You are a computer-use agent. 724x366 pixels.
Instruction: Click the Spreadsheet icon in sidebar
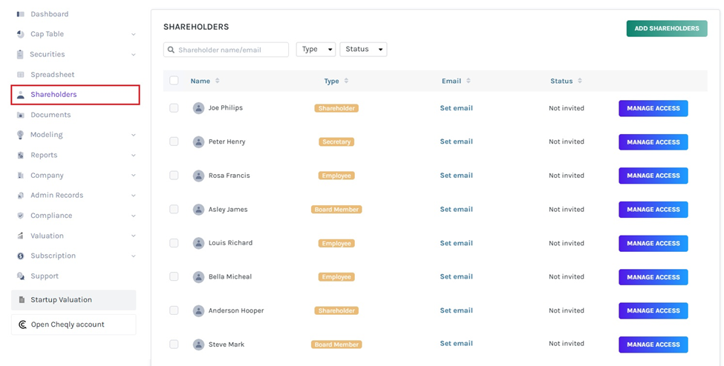pyautogui.click(x=21, y=75)
